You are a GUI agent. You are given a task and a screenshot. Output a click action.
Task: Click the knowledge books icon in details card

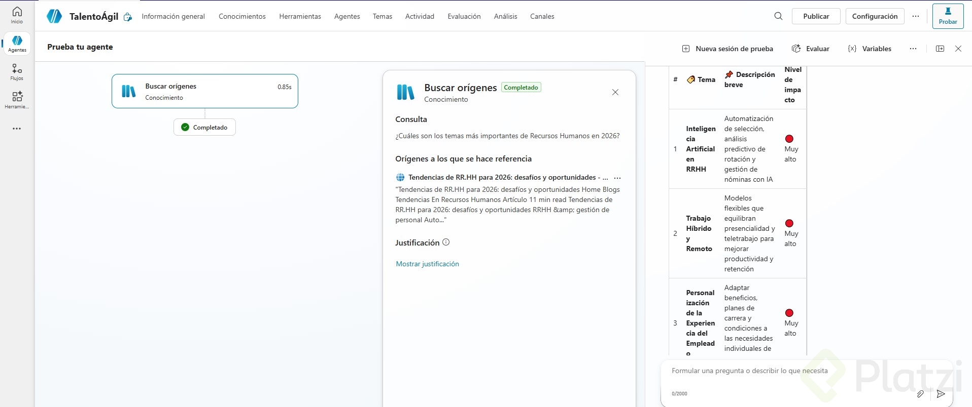tap(405, 92)
